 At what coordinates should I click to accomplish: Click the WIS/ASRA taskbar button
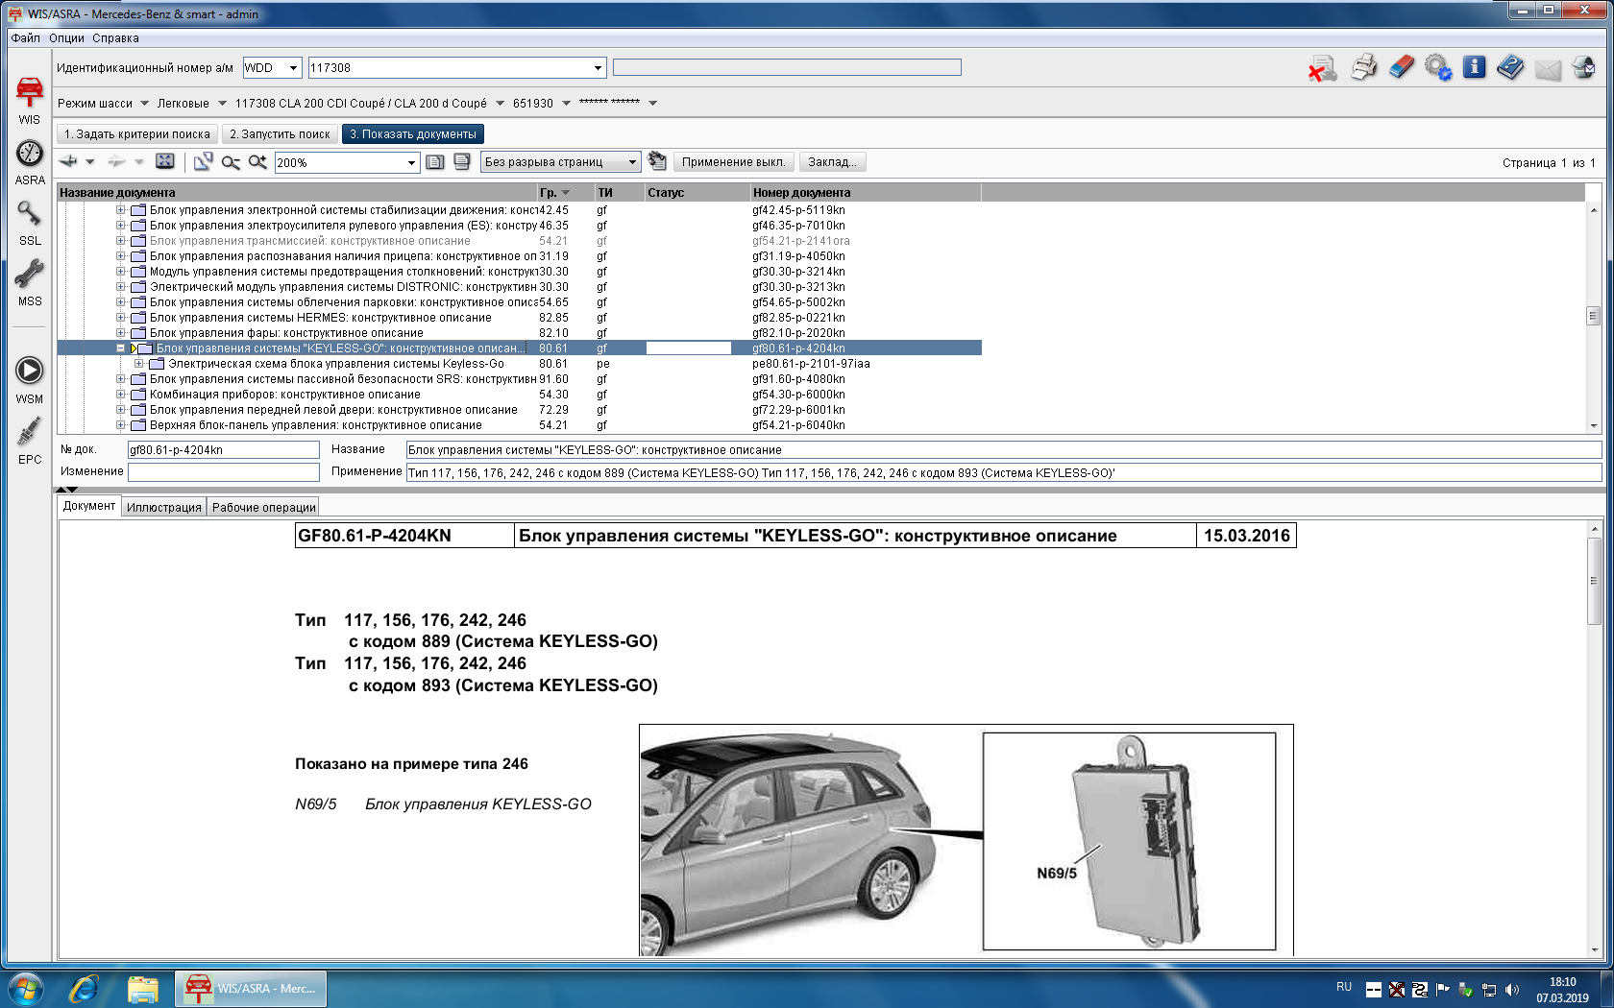(x=251, y=989)
